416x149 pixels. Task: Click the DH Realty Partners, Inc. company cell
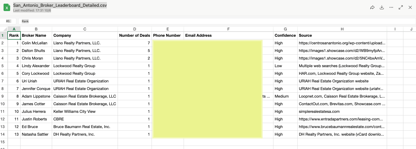tap(85, 134)
